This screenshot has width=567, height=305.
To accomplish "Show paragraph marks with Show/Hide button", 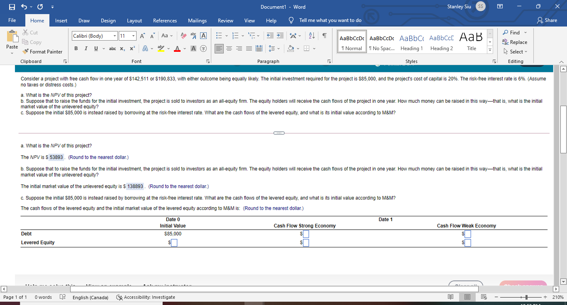I will click(324, 36).
